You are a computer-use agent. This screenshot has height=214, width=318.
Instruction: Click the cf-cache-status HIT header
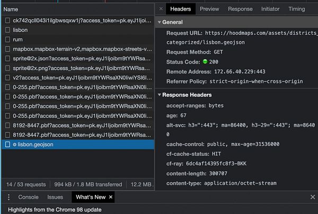[x=193, y=154]
